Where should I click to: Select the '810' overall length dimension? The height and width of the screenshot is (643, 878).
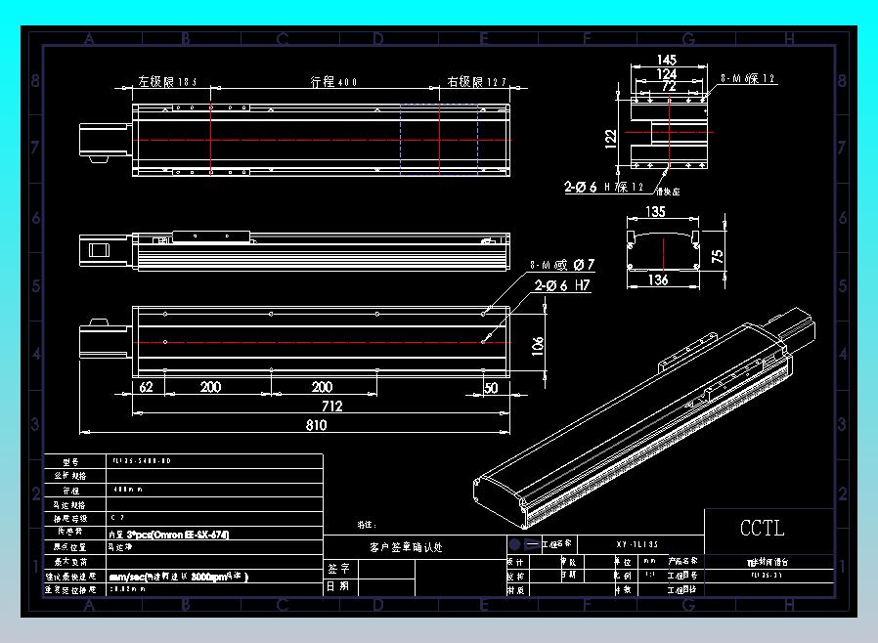click(317, 425)
